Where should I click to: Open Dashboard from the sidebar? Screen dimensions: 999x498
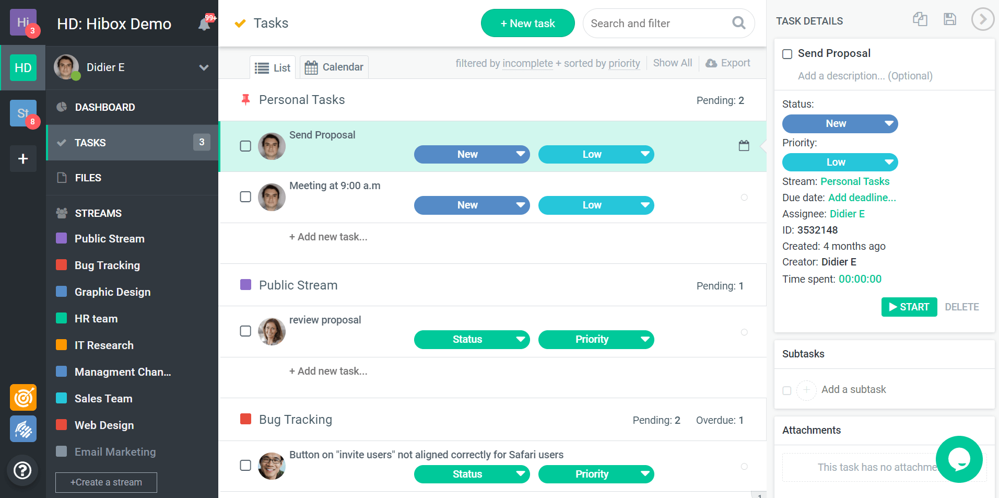coord(104,107)
